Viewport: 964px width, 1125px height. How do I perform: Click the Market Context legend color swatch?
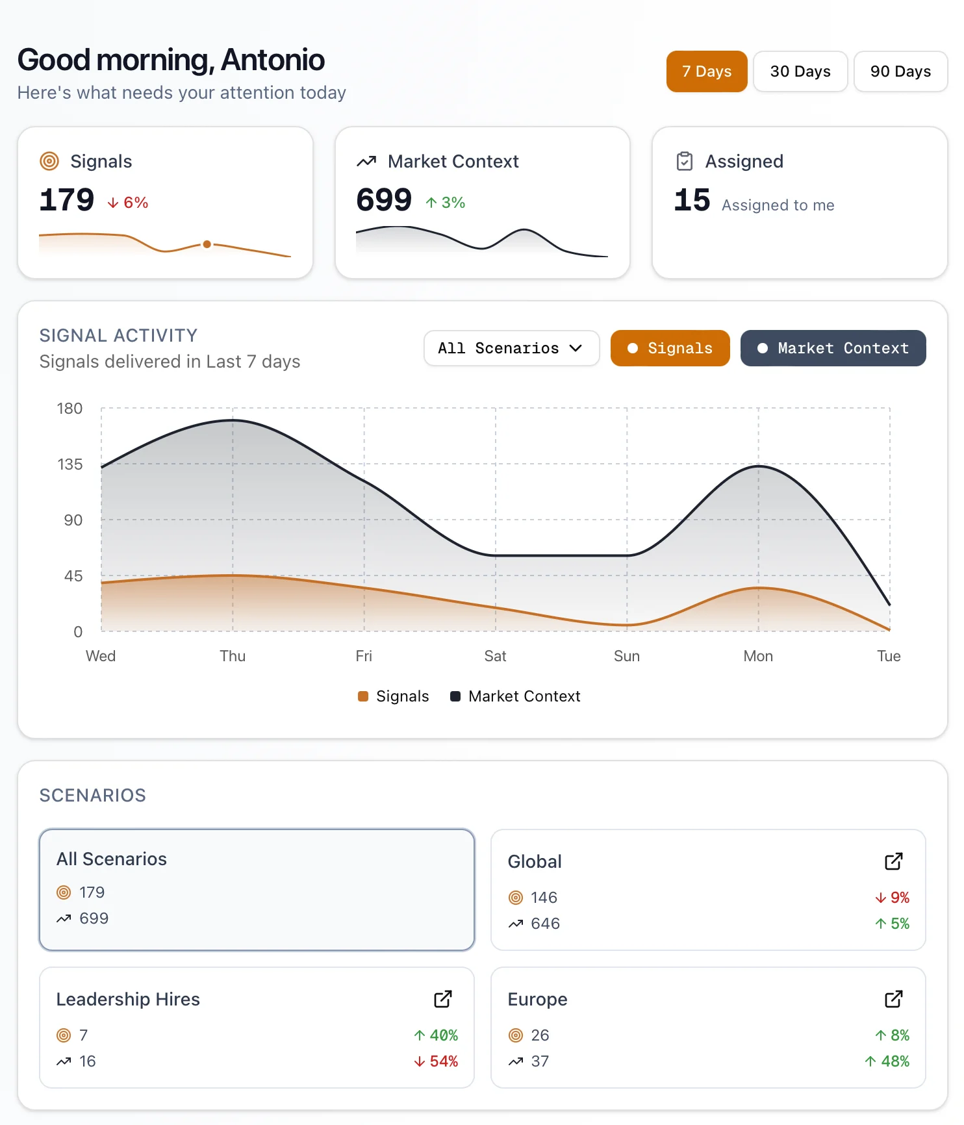click(x=455, y=696)
